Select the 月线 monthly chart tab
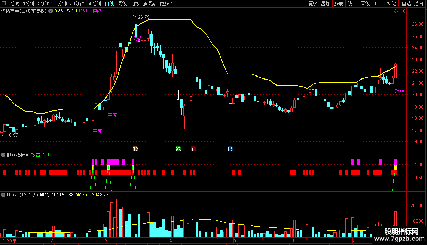The width and height of the screenshot is (427, 245). click(x=135, y=3)
